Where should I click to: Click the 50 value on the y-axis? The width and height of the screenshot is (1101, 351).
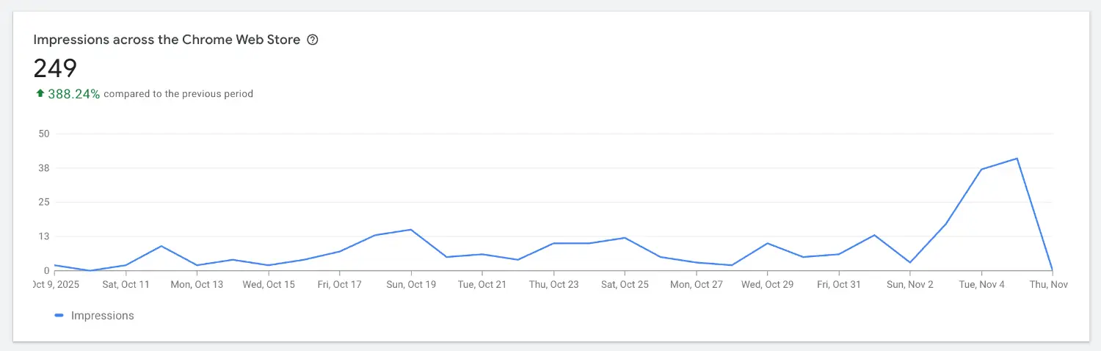(43, 134)
